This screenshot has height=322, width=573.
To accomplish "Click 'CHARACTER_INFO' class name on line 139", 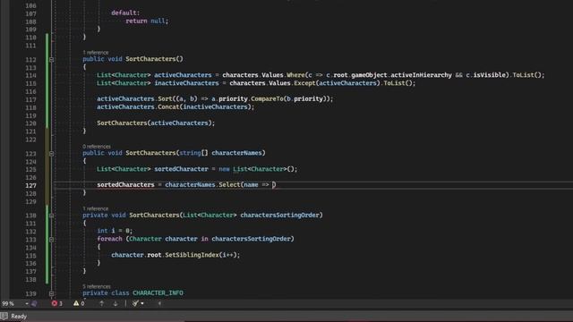I will point(158,292).
